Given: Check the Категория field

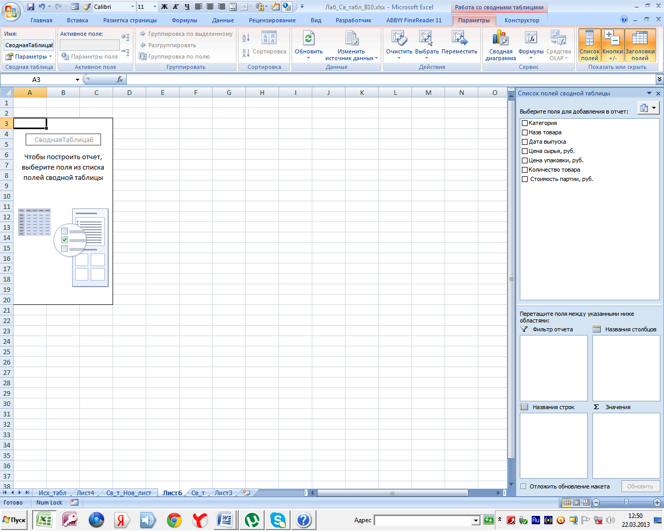Looking at the screenshot, I should coord(525,123).
